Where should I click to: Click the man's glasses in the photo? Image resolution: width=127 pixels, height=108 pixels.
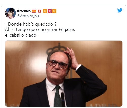coord(58,64)
